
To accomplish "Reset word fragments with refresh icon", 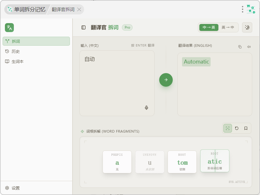I will pos(237,128).
